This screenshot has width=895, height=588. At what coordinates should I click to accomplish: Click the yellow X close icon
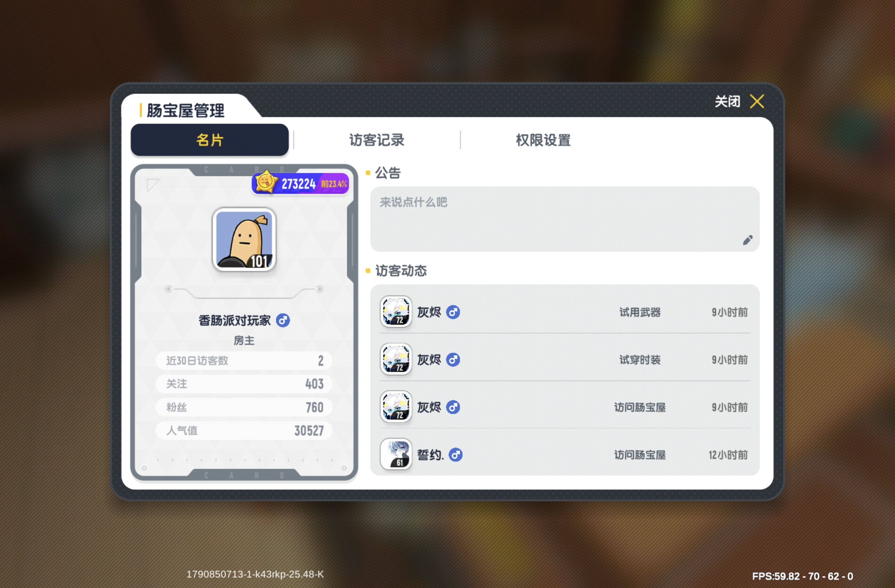(x=757, y=101)
